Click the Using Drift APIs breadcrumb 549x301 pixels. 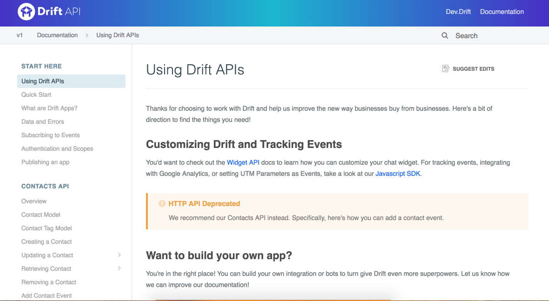(118, 35)
